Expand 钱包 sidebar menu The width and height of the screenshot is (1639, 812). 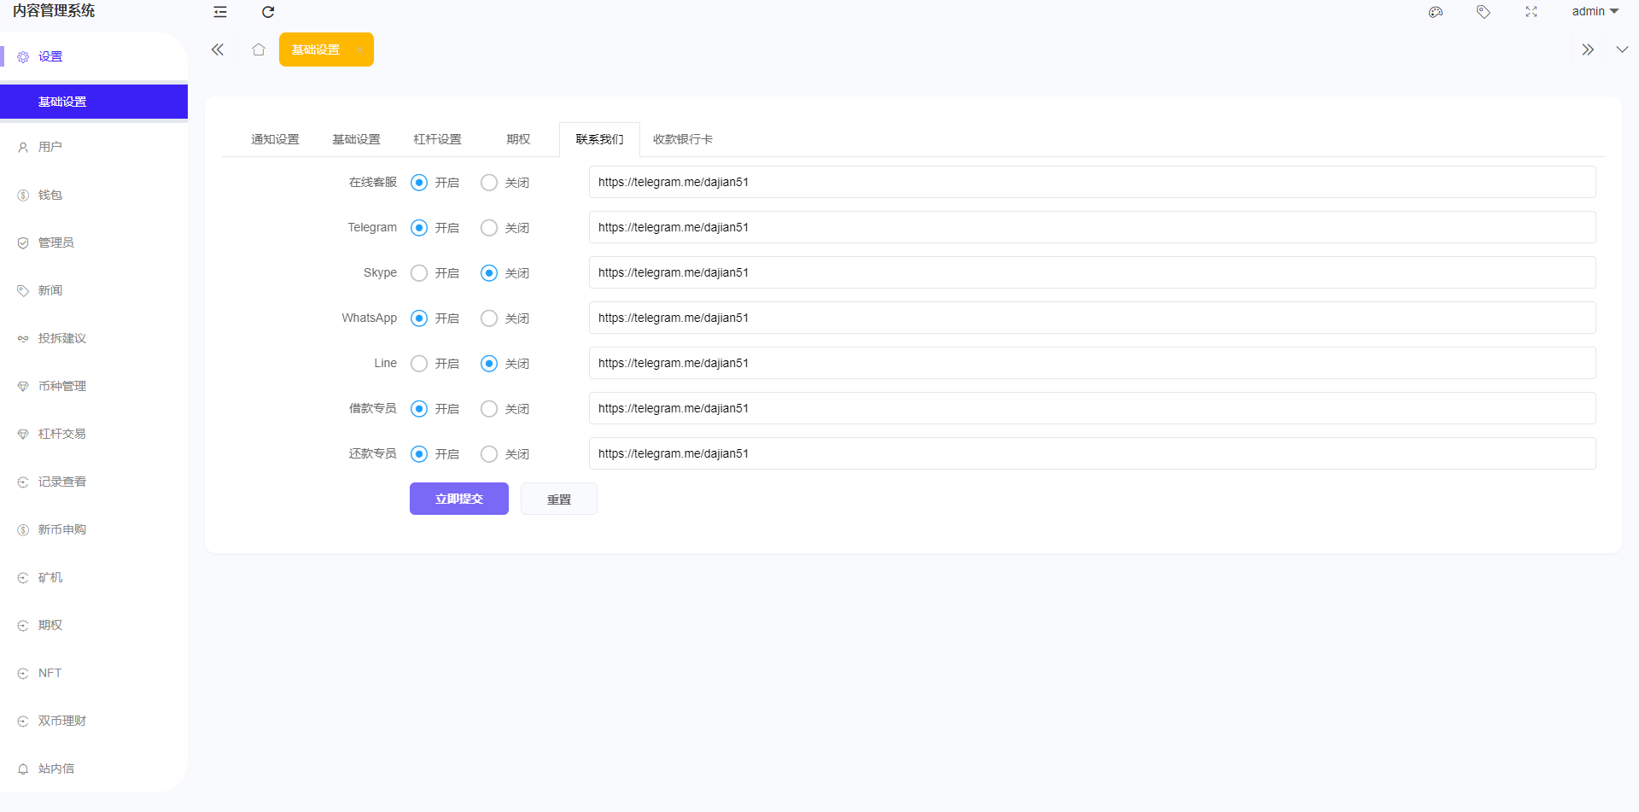(50, 195)
